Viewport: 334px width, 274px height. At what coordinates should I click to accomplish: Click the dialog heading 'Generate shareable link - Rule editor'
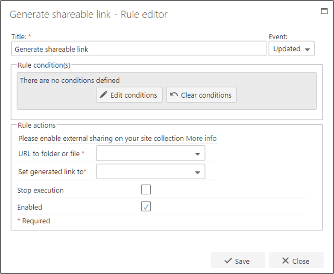88,14
